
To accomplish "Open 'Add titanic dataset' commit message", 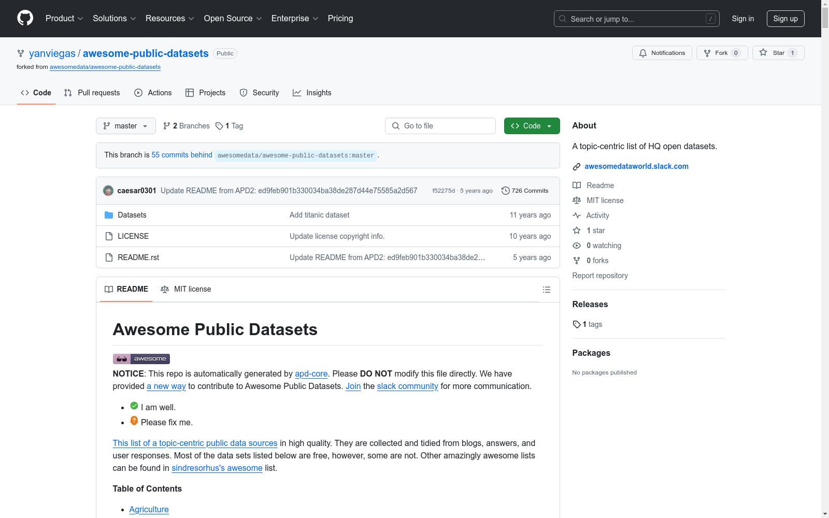I will tap(320, 215).
